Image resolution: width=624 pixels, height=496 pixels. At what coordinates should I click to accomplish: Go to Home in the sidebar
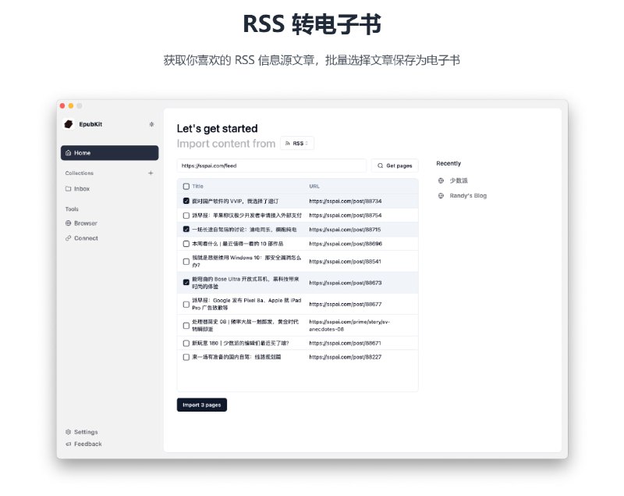[109, 153]
